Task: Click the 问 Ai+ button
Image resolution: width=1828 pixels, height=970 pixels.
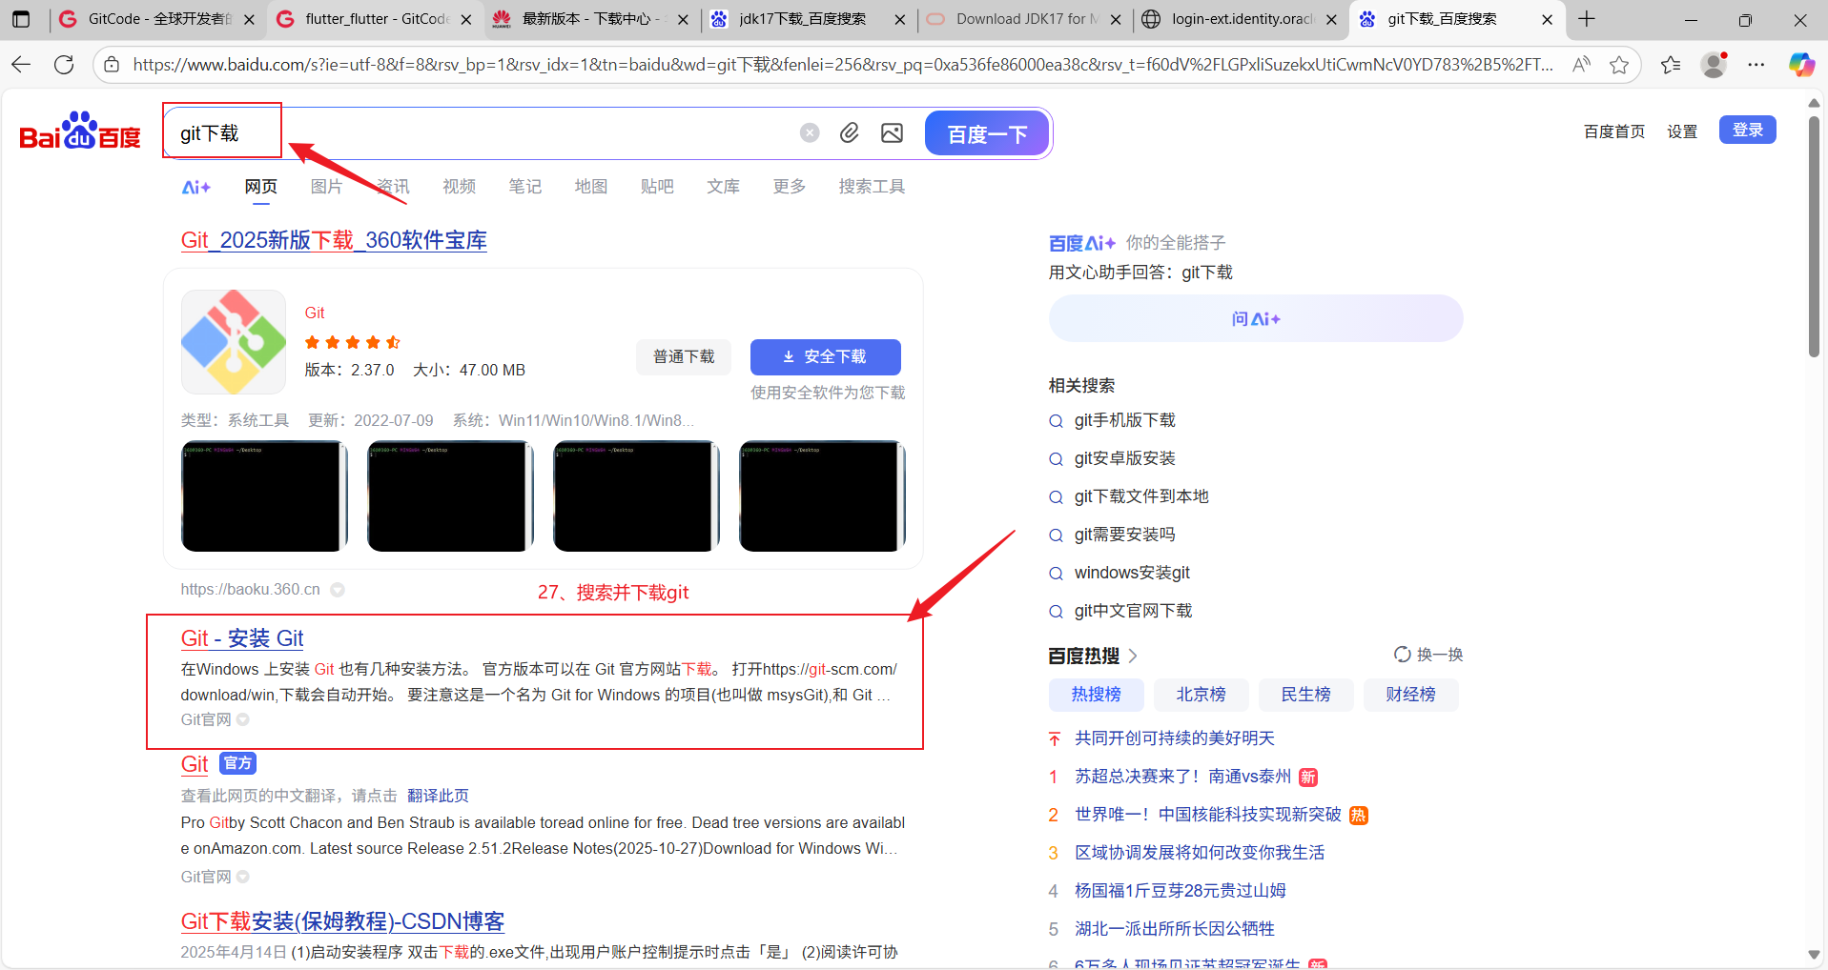Action: tap(1256, 318)
